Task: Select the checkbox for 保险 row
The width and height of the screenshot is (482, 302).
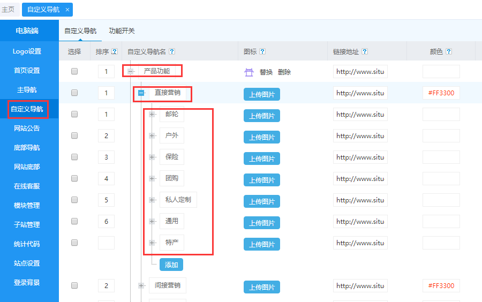Action: [74, 157]
